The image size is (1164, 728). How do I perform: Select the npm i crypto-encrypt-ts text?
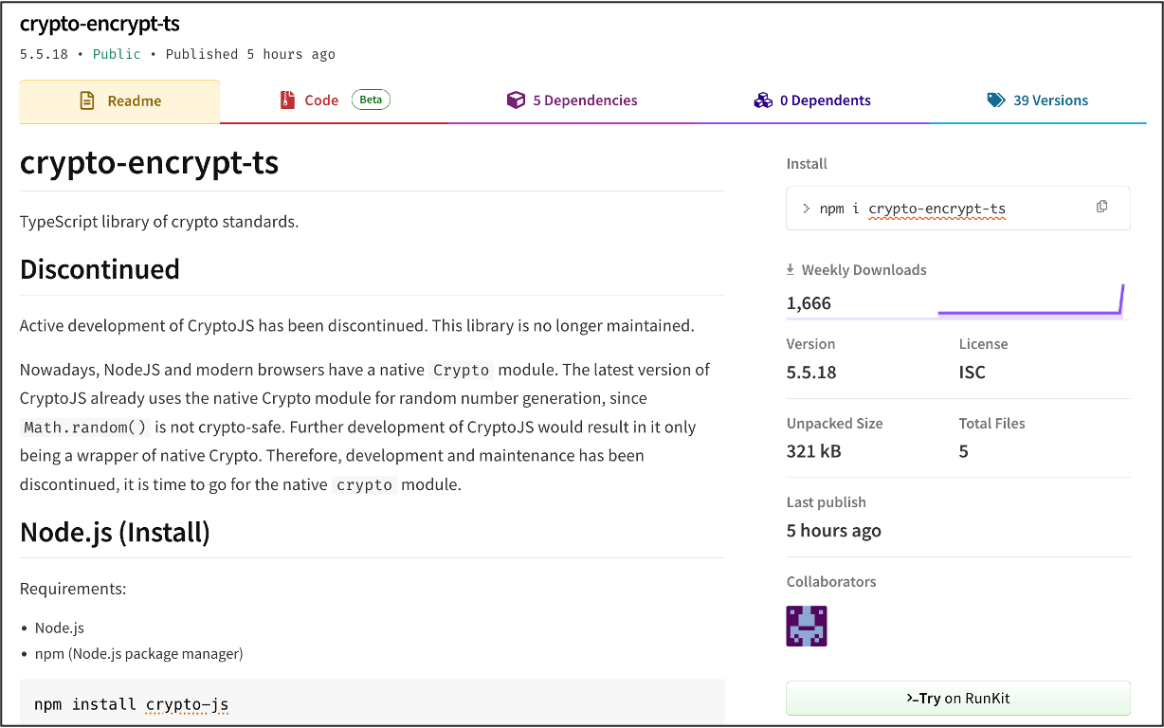913,209
